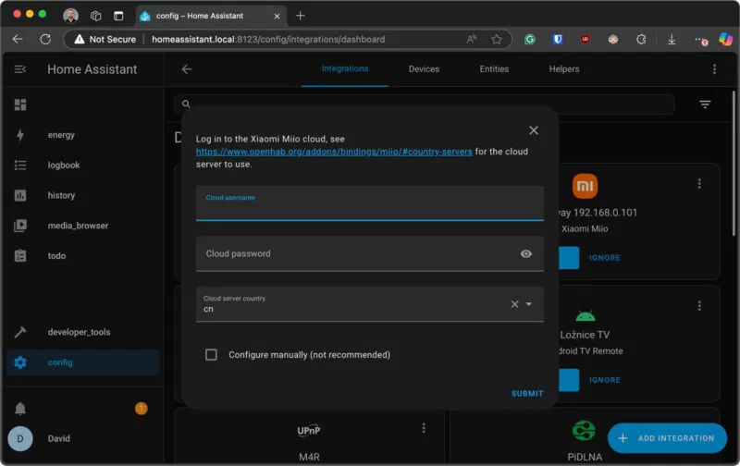Open the overview dashboard icon in sidebar

[20, 104]
